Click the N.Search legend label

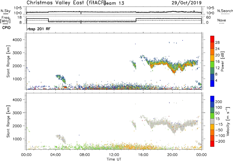225,11
